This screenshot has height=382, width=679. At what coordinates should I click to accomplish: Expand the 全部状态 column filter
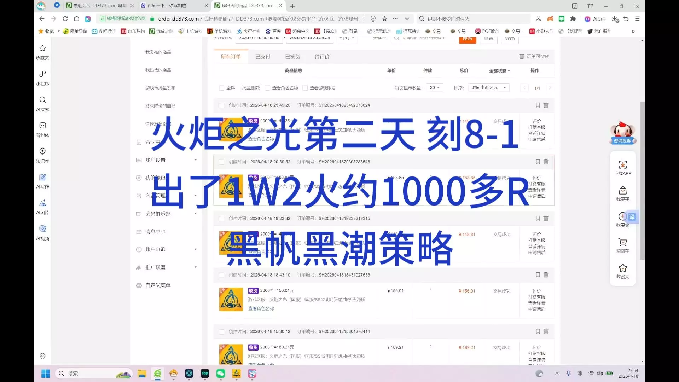coord(499,71)
